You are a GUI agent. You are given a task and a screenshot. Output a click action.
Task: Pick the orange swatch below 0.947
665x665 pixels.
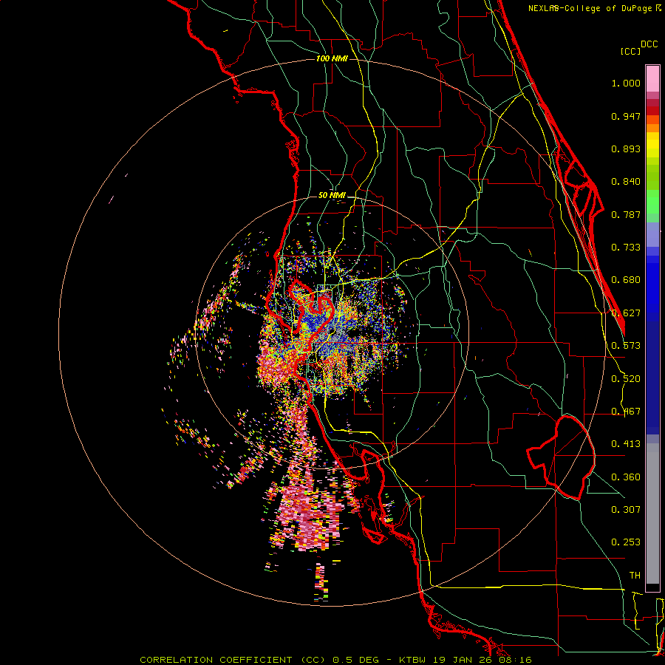pos(652,128)
